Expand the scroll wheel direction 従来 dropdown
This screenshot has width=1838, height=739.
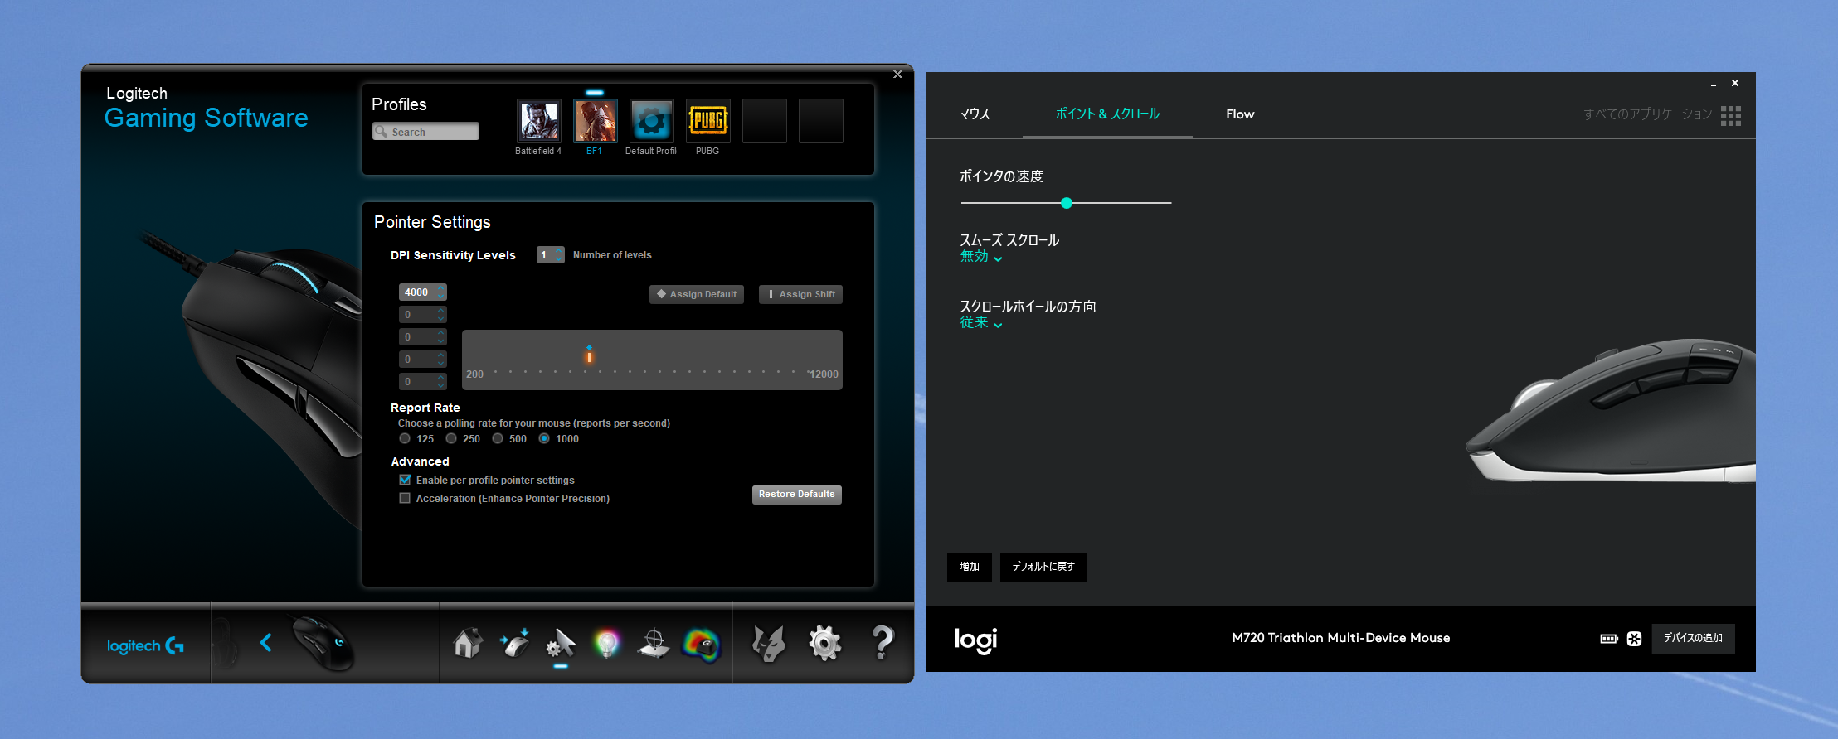[x=981, y=323]
